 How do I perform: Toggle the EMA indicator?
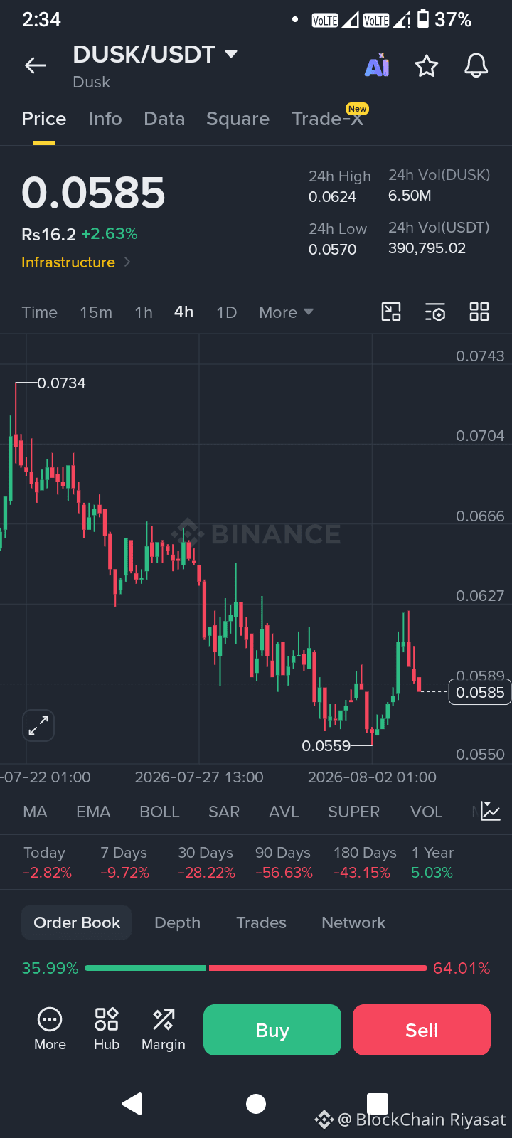pyautogui.click(x=93, y=812)
